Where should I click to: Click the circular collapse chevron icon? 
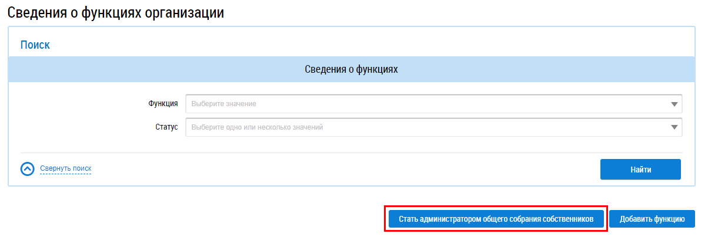(28, 169)
